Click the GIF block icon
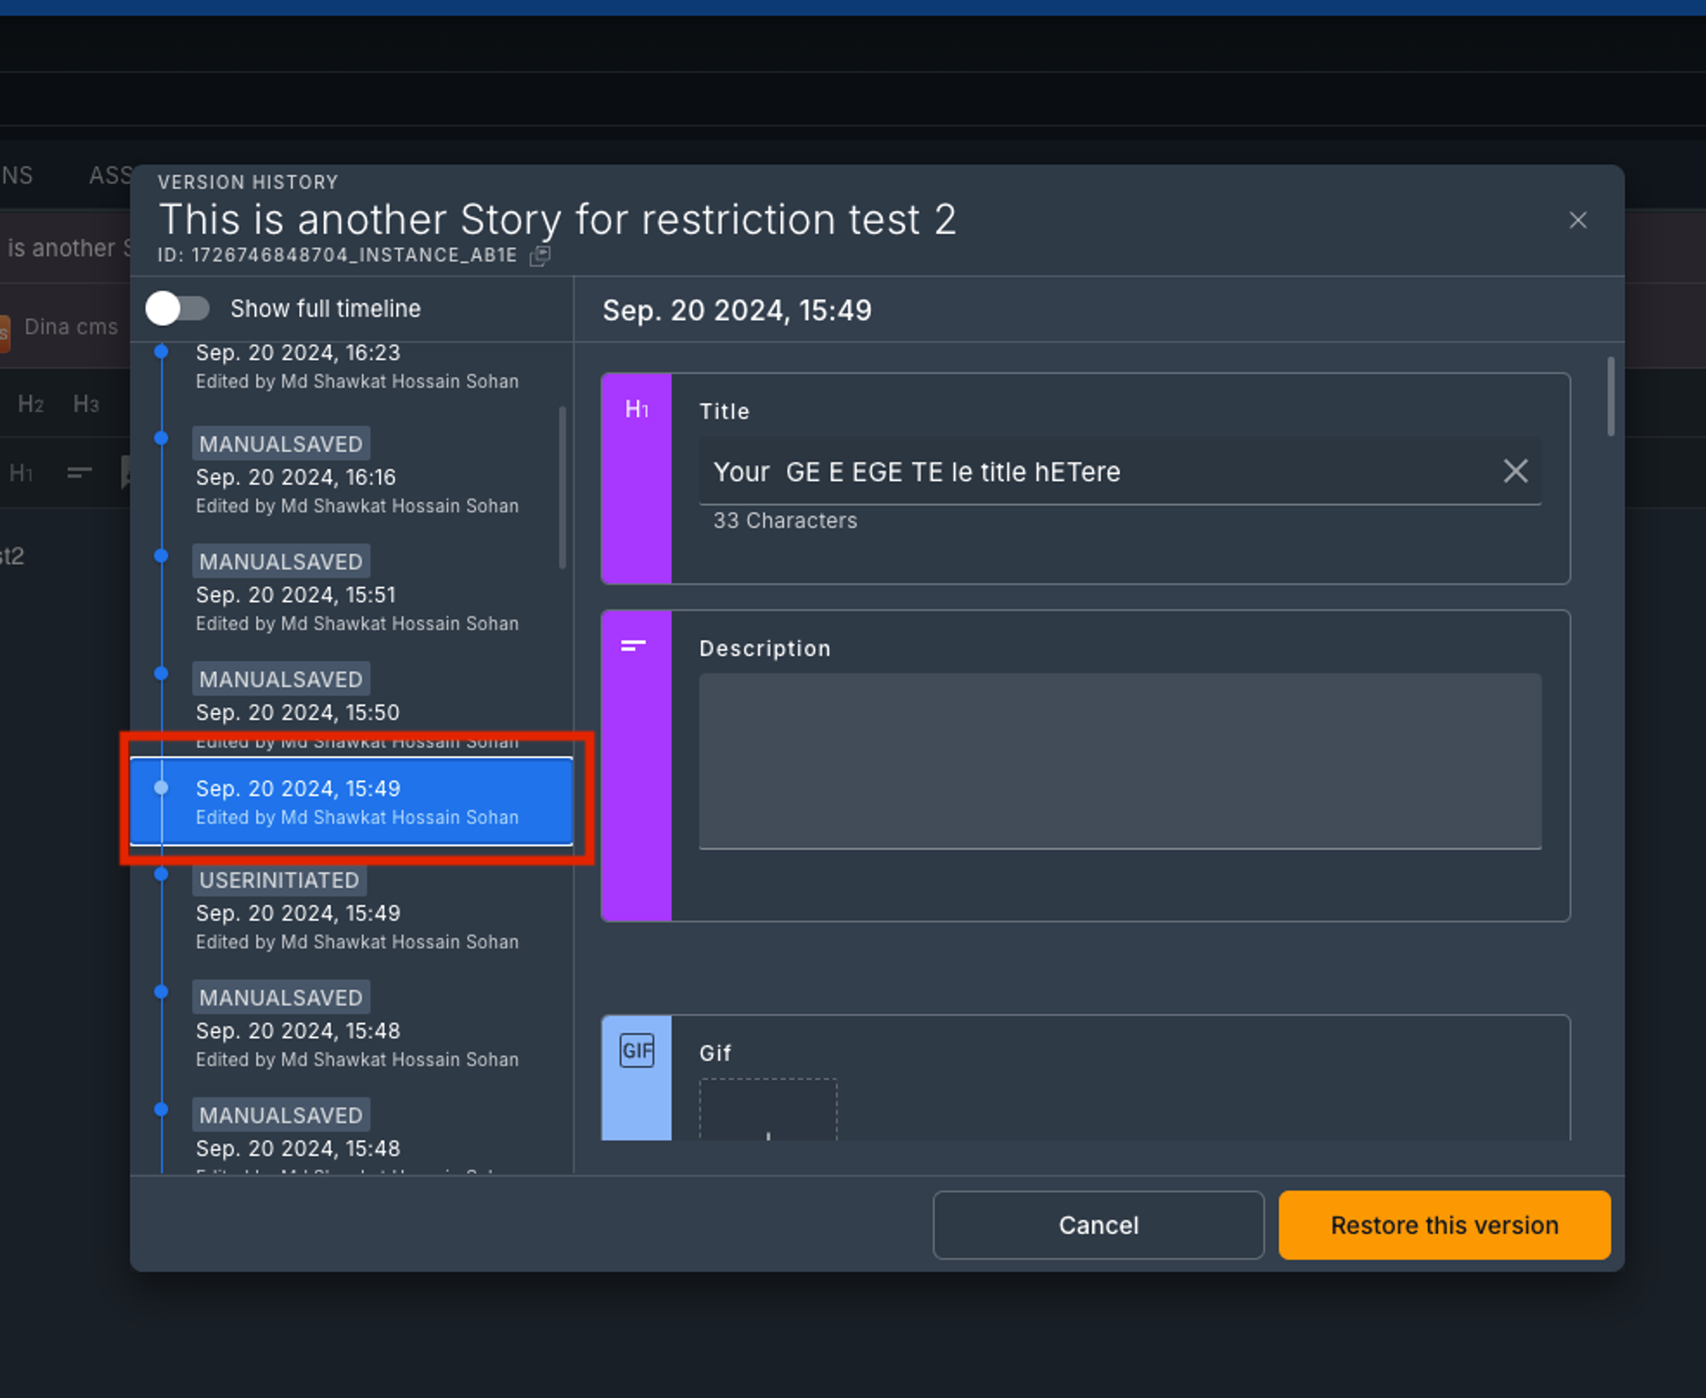 point(636,1051)
